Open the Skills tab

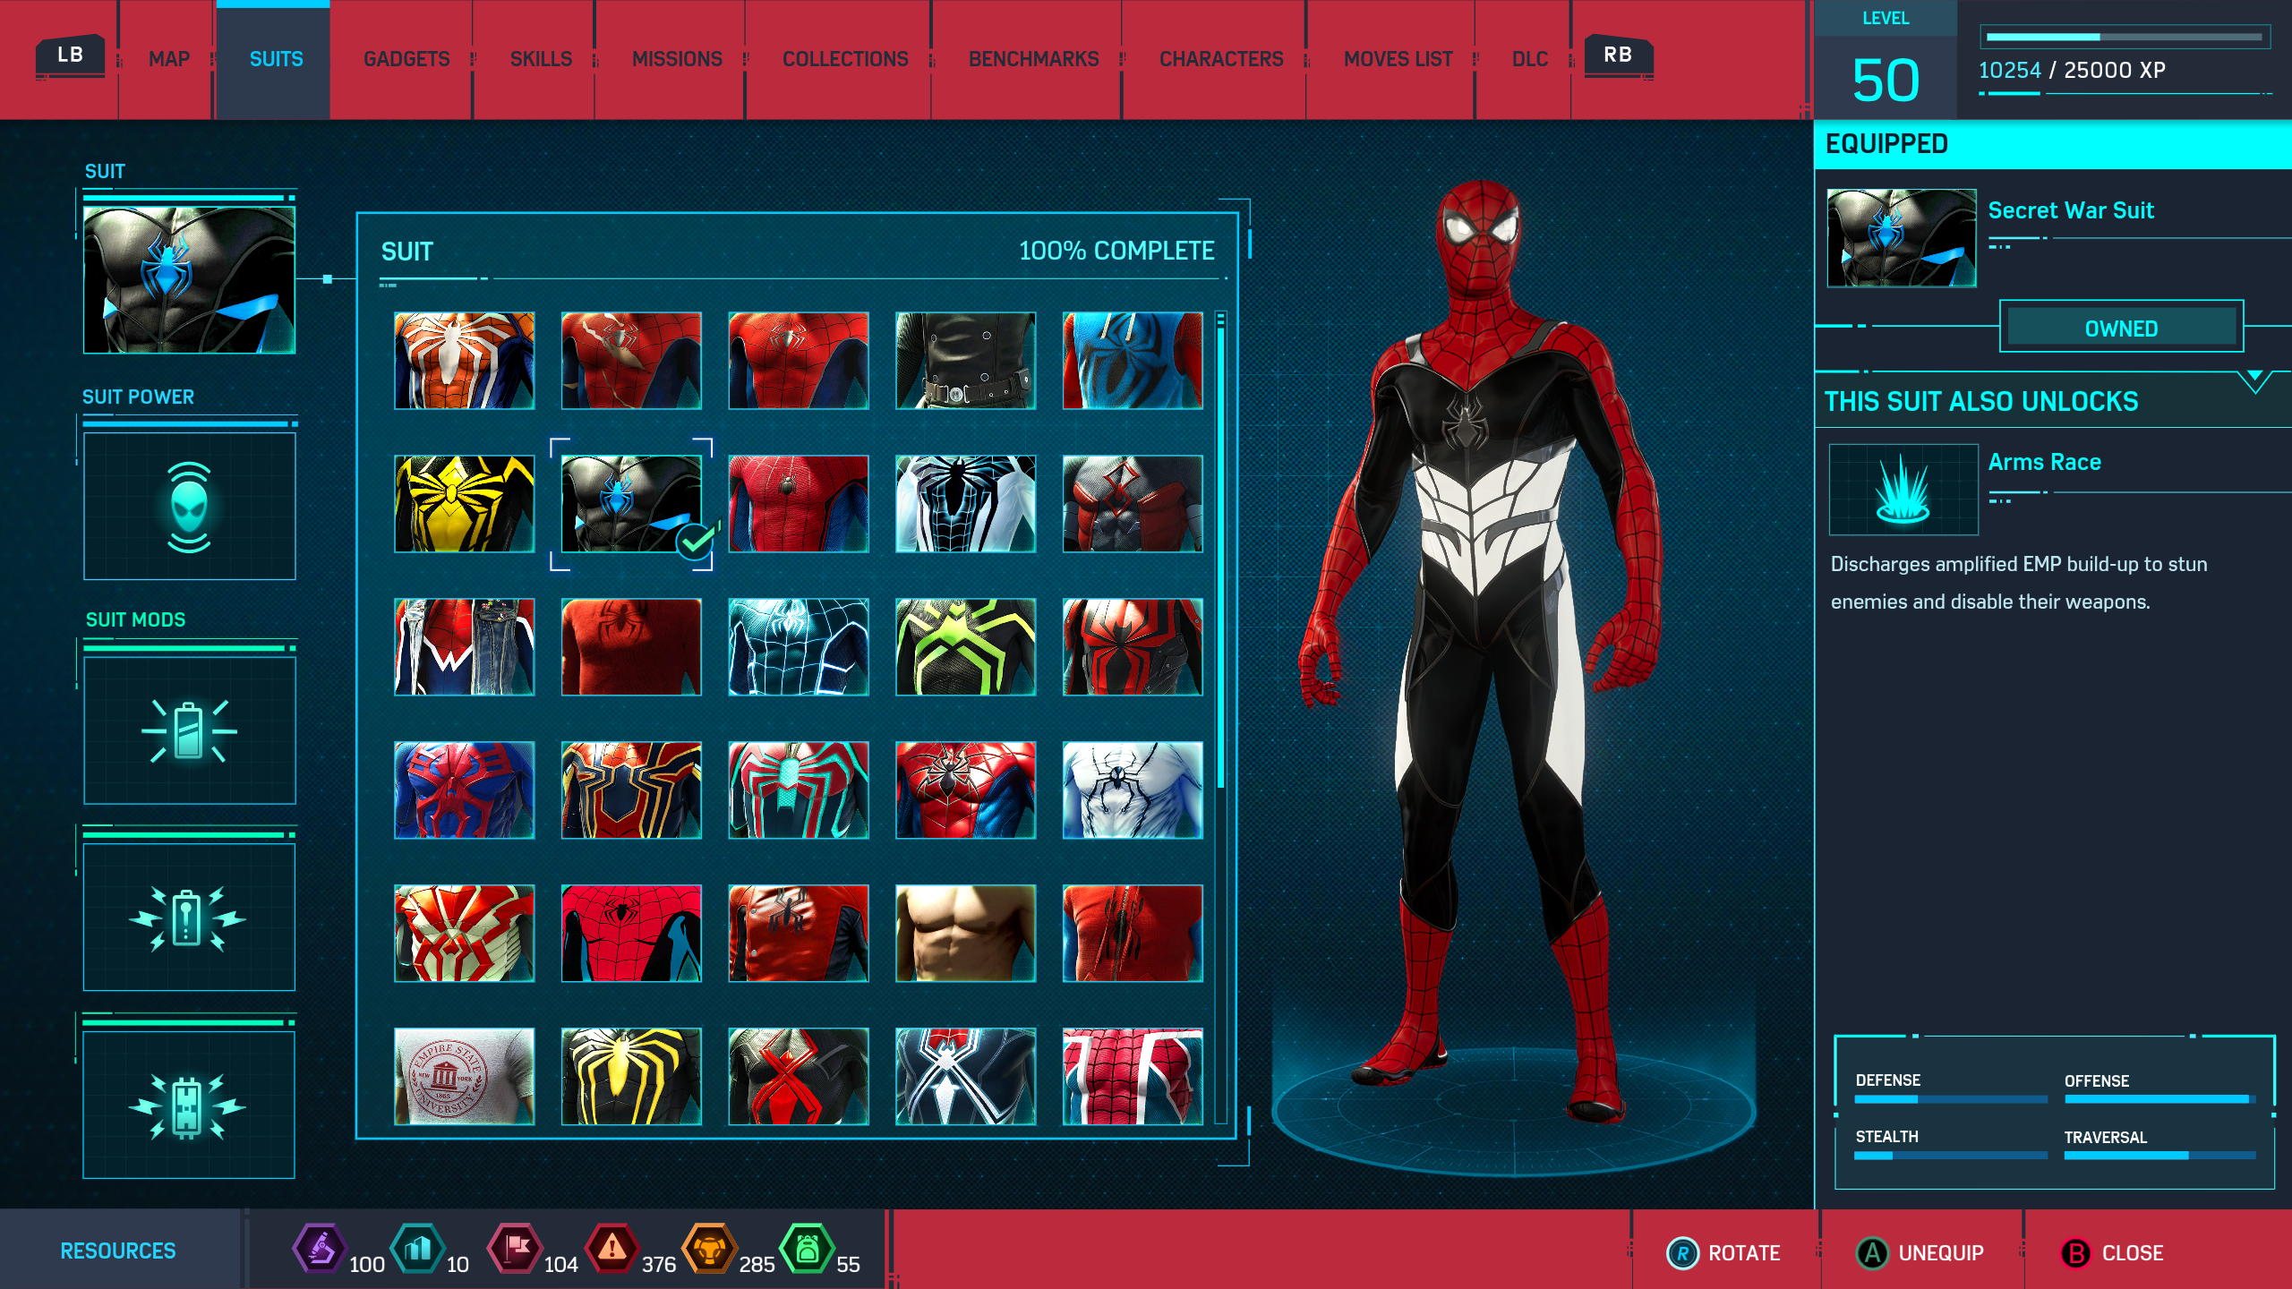click(541, 59)
